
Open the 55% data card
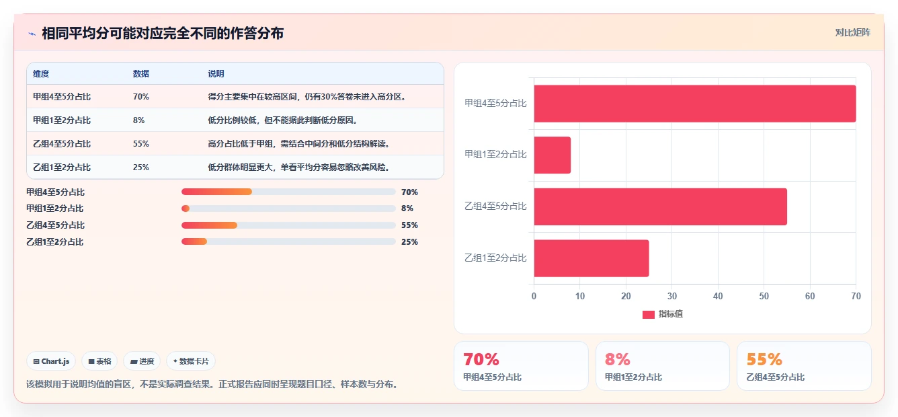tap(804, 366)
